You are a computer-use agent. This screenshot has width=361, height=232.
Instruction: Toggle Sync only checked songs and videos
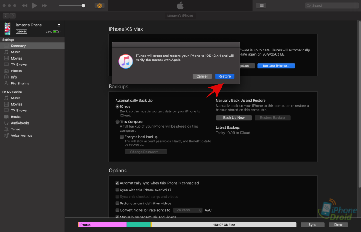tap(117, 196)
